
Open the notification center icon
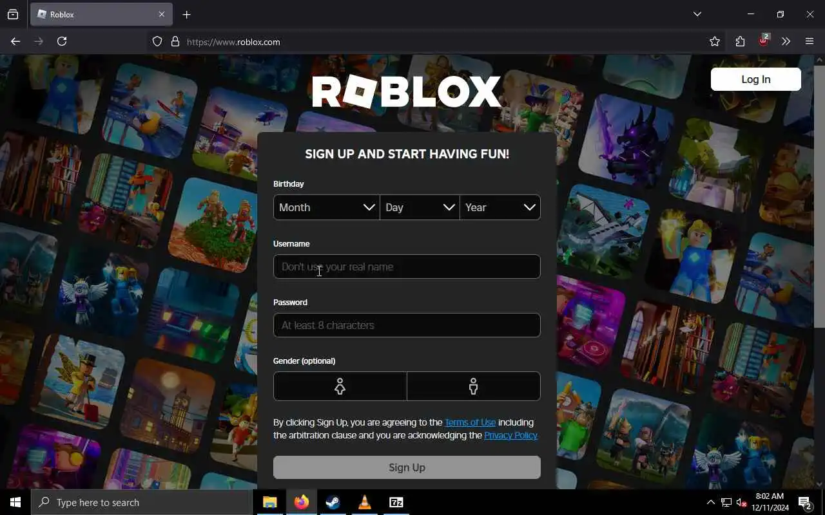[x=805, y=502]
